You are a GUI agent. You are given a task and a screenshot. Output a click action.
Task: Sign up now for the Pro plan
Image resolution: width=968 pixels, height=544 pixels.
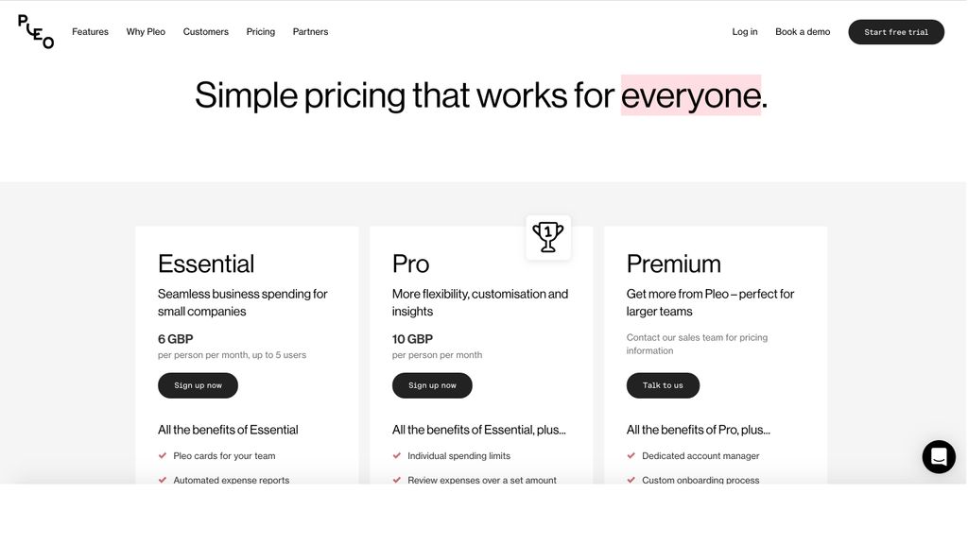click(432, 385)
